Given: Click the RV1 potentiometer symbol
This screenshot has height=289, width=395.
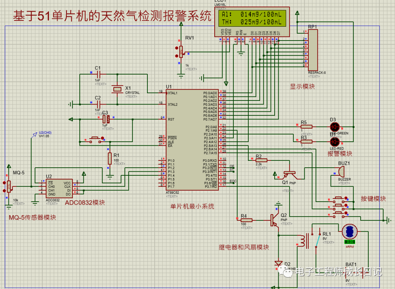Looking at the screenshot, I should (x=181, y=52).
